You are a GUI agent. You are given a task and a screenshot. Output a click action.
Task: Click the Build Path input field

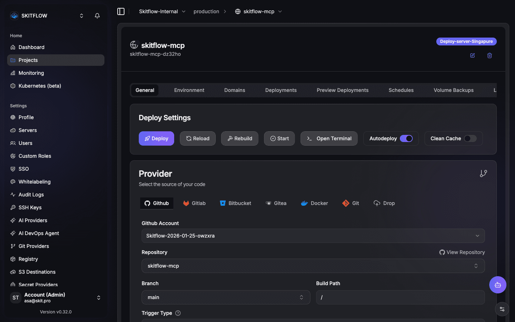click(x=401, y=297)
